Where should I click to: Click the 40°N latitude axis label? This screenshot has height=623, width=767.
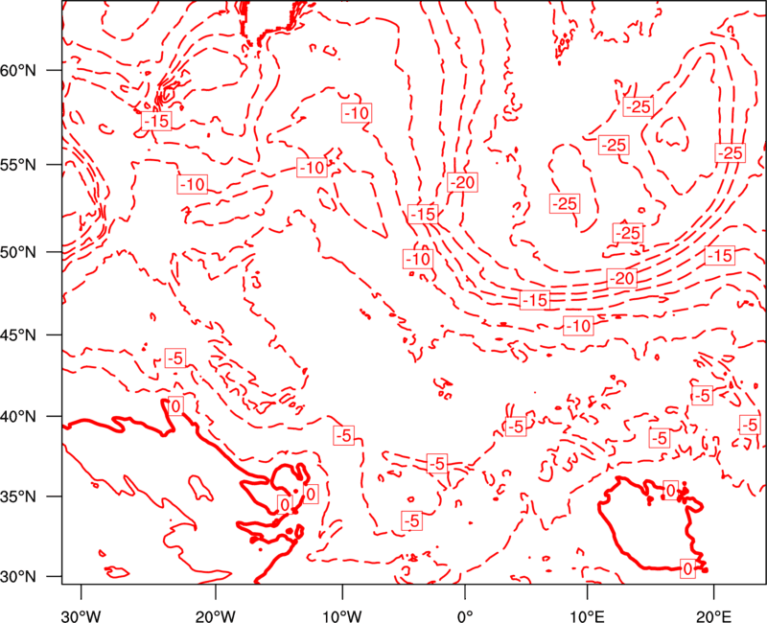[x=18, y=416]
